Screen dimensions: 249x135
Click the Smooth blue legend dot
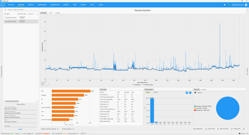point(195,106)
